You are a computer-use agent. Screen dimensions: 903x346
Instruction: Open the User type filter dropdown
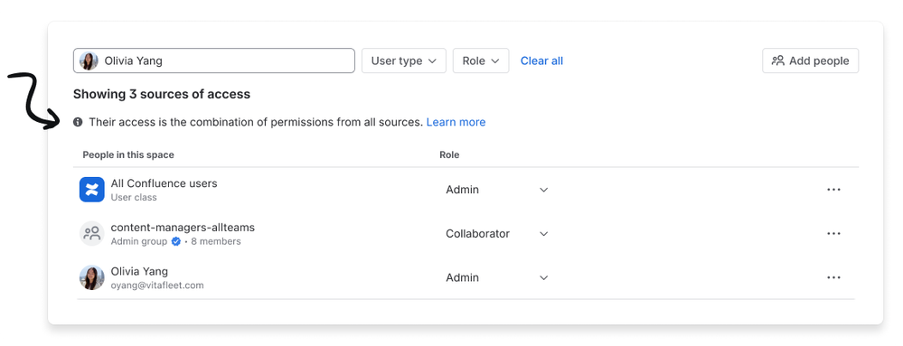pos(404,61)
